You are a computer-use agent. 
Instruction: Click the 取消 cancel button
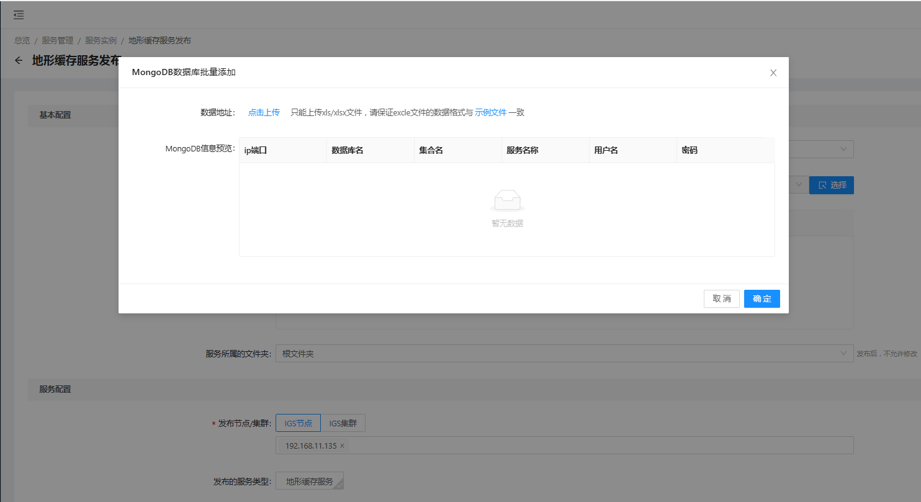722,298
